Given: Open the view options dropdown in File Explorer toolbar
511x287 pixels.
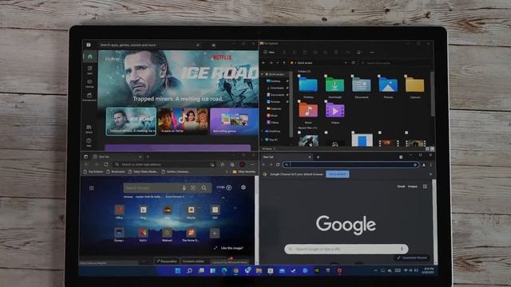Looking at the screenshot, I should click(x=359, y=53).
